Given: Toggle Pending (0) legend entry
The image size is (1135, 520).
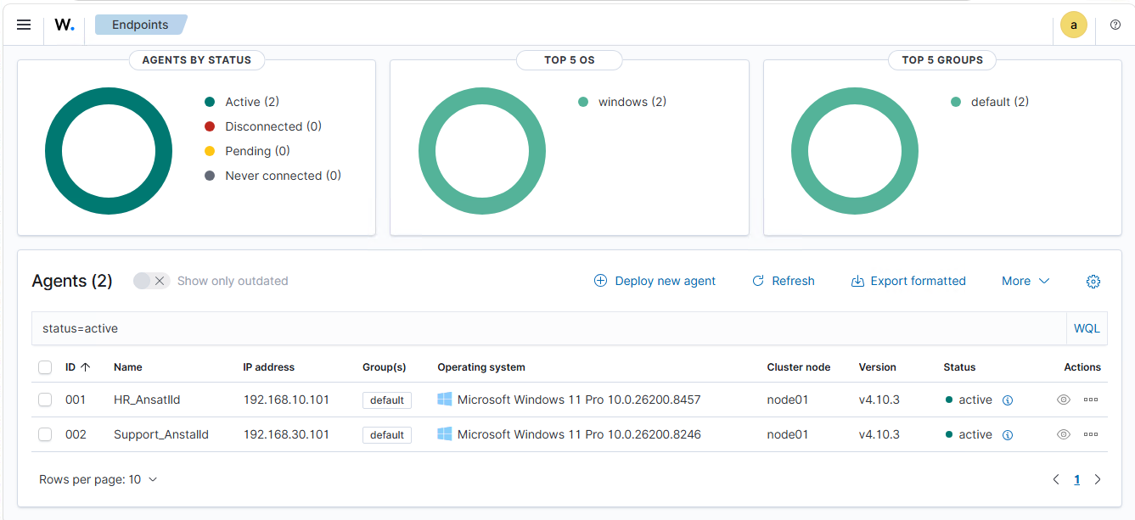Looking at the screenshot, I should [247, 151].
